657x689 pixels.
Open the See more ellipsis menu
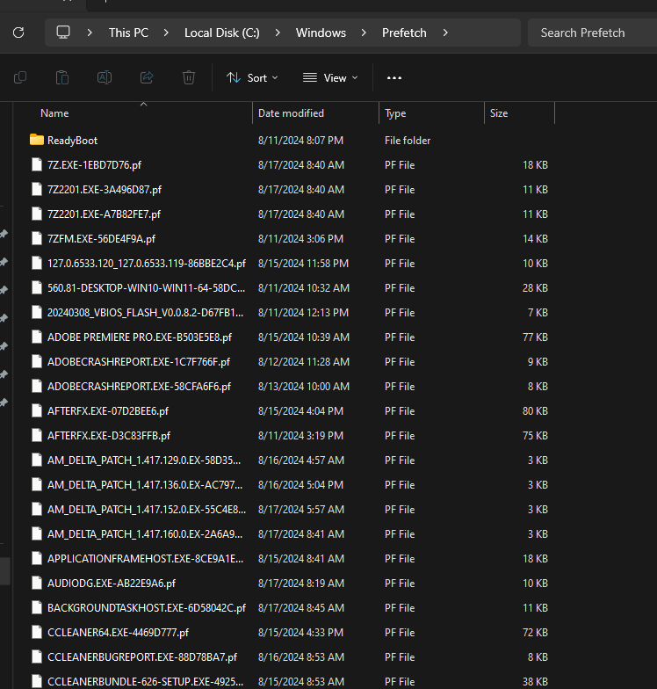(394, 77)
